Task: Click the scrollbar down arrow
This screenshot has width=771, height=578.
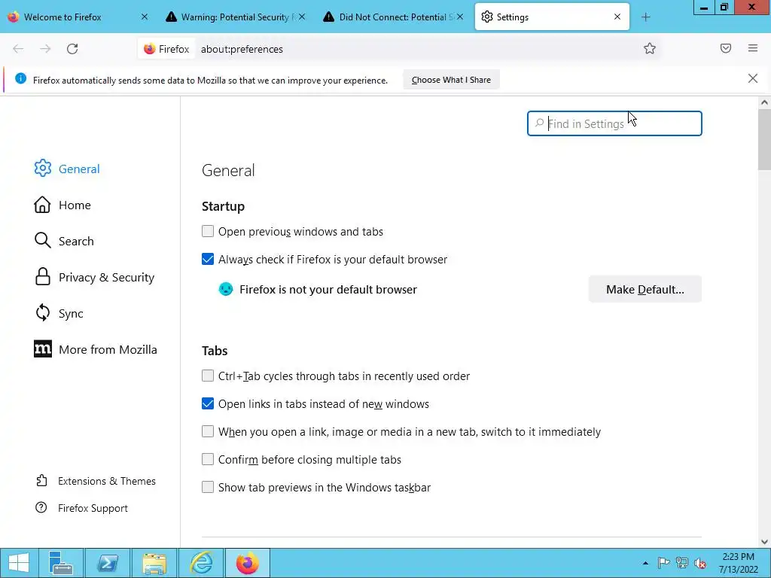Action: pos(764,542)
